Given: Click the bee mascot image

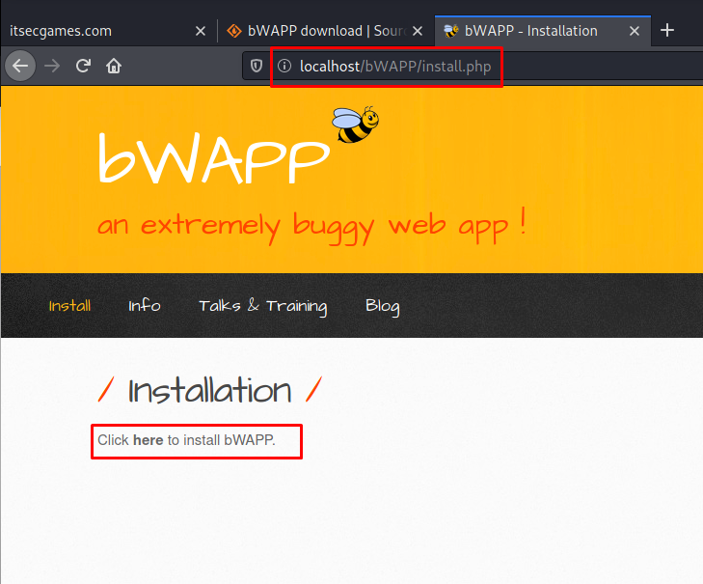Looking at the screenshot, I should click(x=355, y=125).
